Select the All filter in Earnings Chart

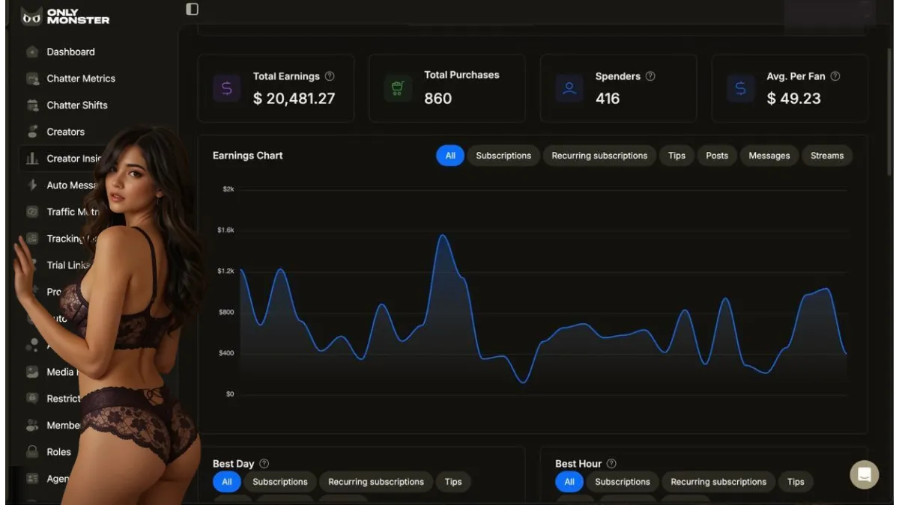[450, 156]
